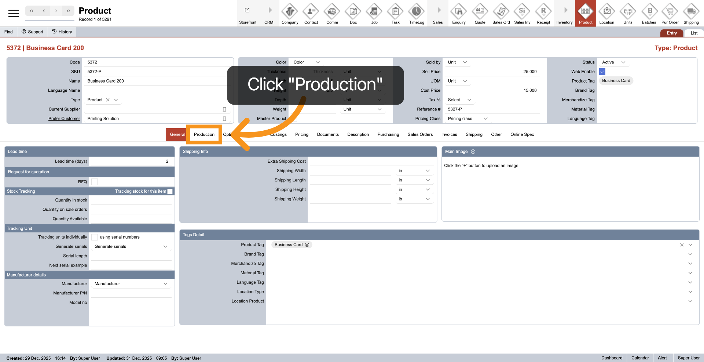Open the Purchase Order module

[x=670, y=13]
